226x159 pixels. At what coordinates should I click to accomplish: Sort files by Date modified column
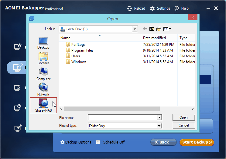(x=159, y=38)
